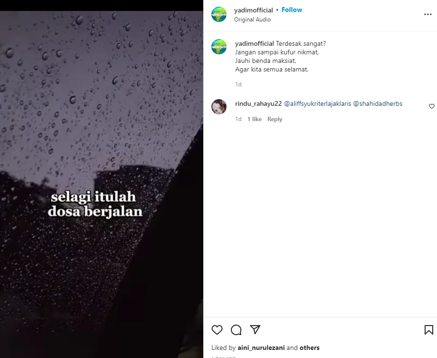
Task: Click yadimofficial username in header
Action: 253,10
